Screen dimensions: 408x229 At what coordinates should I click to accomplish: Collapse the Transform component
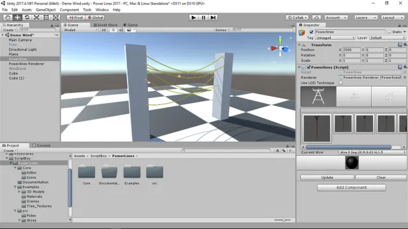(x=299, y=45)
